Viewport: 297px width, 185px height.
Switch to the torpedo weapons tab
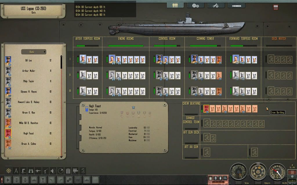click(236, 5)
